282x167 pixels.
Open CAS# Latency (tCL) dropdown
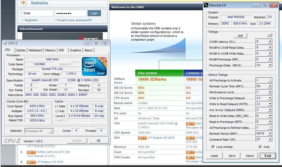270,41
